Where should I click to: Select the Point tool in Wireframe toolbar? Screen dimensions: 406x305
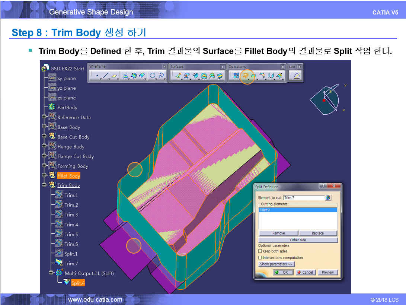pyautogui.click(x=97, y=76)
